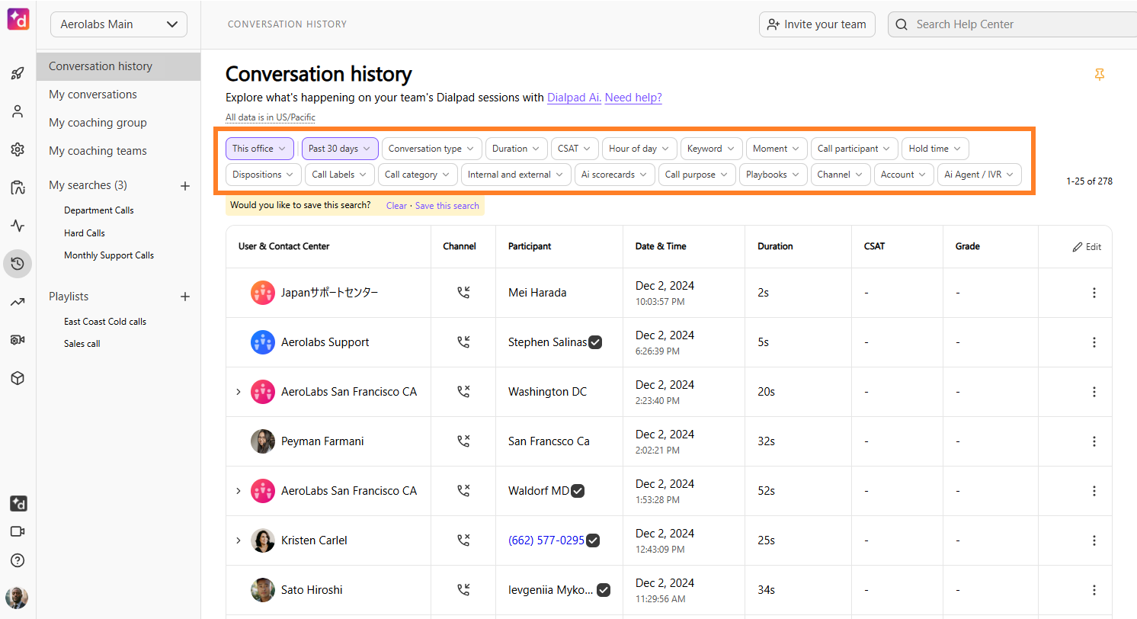Open the Call participant filter

854,149
